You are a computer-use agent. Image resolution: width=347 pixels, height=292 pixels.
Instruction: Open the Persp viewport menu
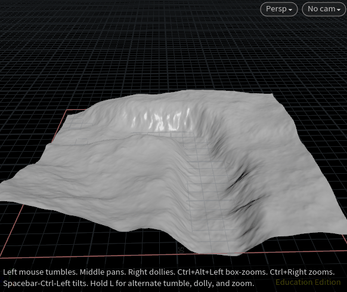[279, 9]
